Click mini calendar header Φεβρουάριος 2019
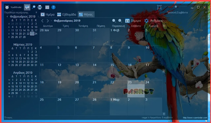211x123 pixels. [x=23, y=17]
